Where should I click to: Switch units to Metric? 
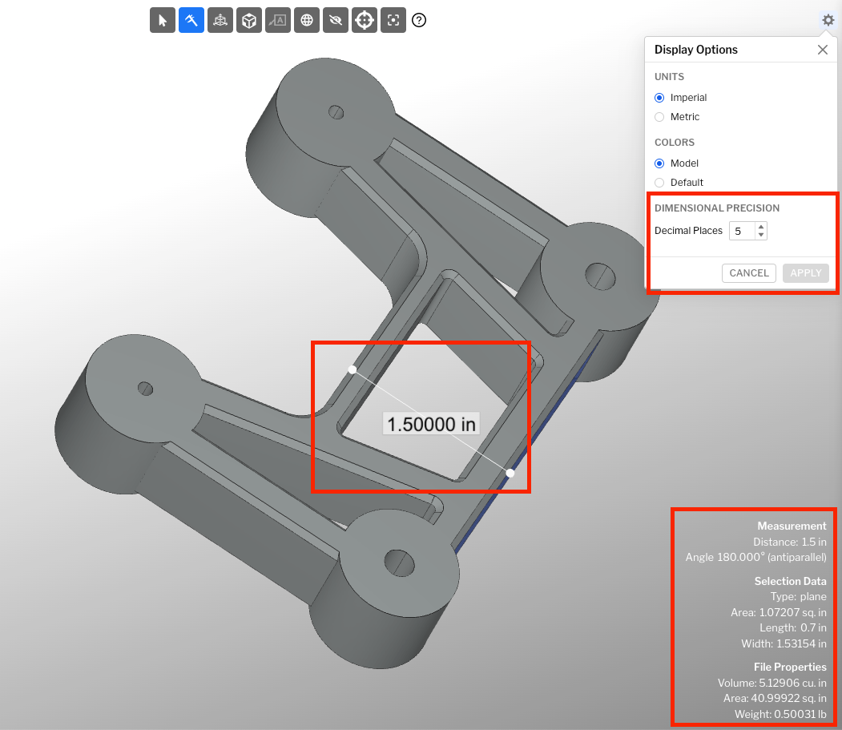click(659, 117)
